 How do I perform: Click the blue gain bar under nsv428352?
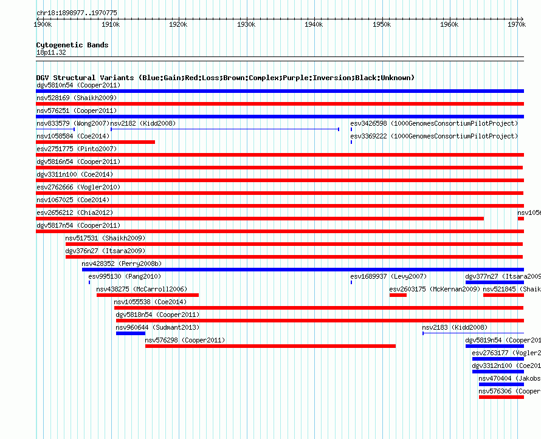[x=303, y=270]
